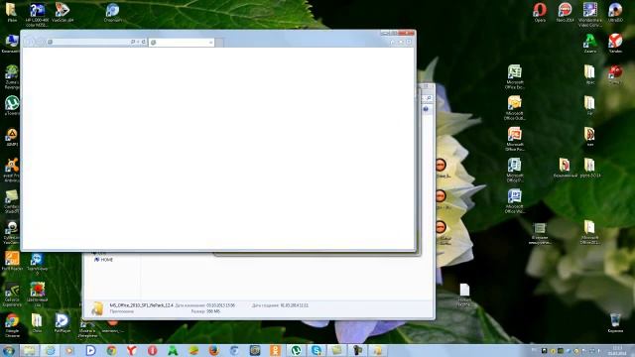Open the Google Chrome shortcut on the desktop
This screenshot has height=357, width=635.
pyautogui.click(x=12, y=325)
